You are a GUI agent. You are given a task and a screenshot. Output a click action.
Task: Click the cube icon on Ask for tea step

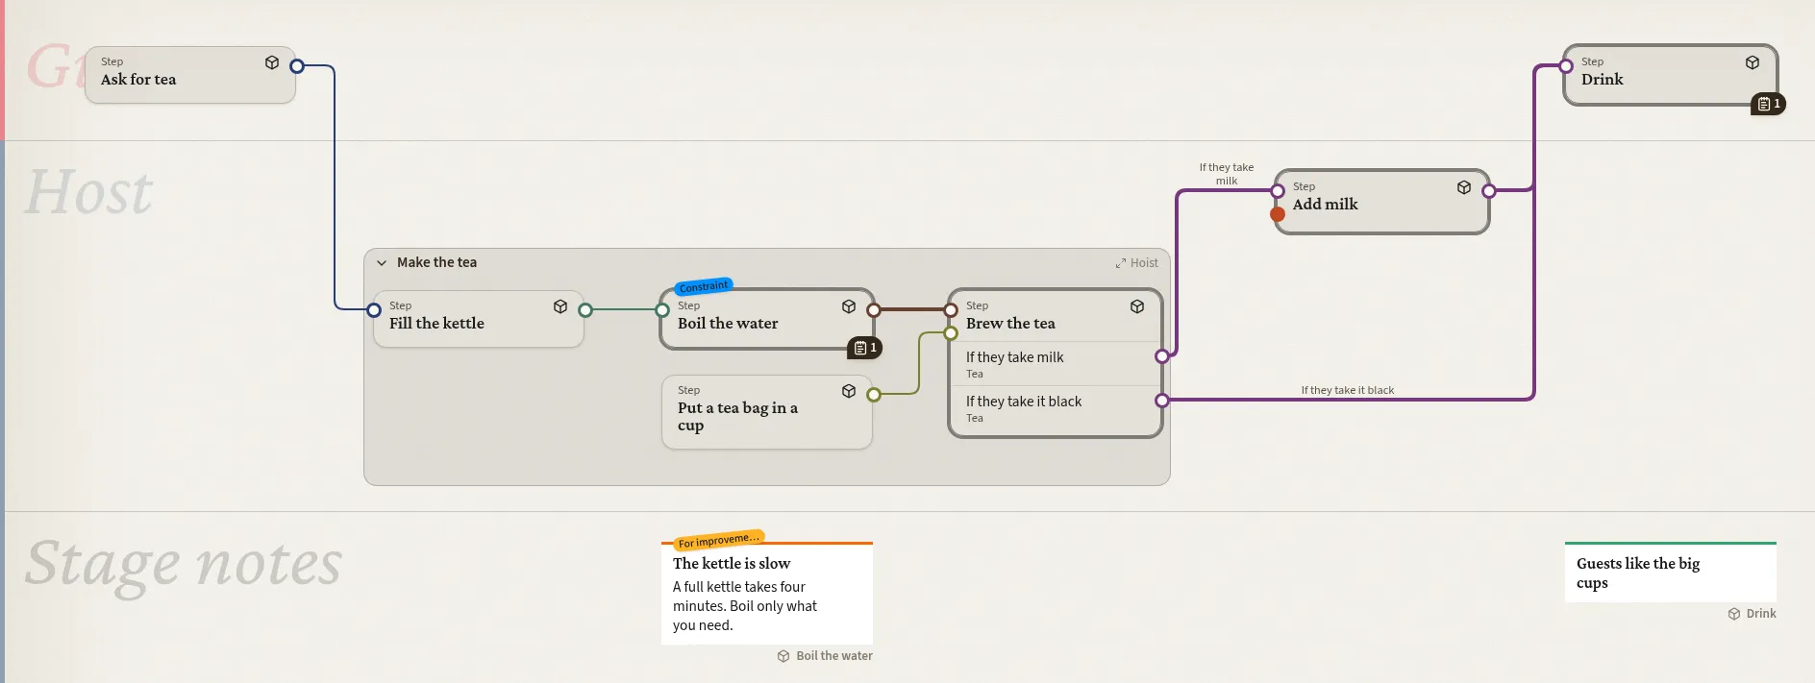[272, 62]
